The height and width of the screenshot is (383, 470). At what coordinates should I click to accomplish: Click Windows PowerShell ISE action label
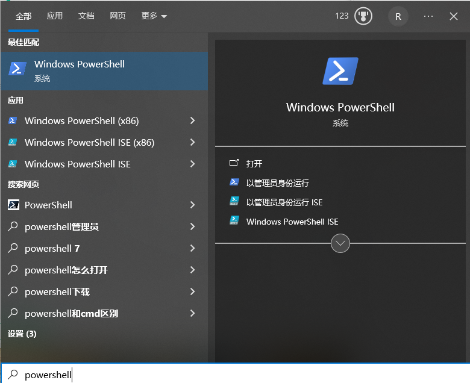(x=292, y=222)
